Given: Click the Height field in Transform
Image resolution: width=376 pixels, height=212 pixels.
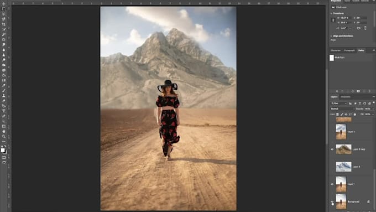Looking at the screenshot, I should tap(346, 23).
